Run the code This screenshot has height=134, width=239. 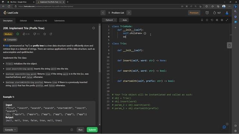coord(81,130)
